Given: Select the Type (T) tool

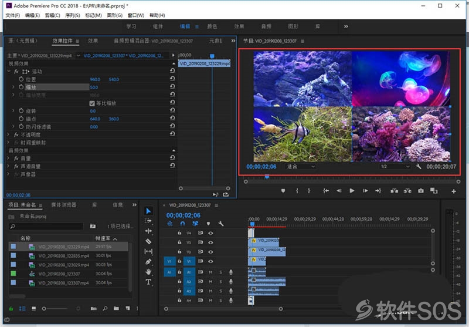Looking at the screenshot, I should (x=148, y=282).
